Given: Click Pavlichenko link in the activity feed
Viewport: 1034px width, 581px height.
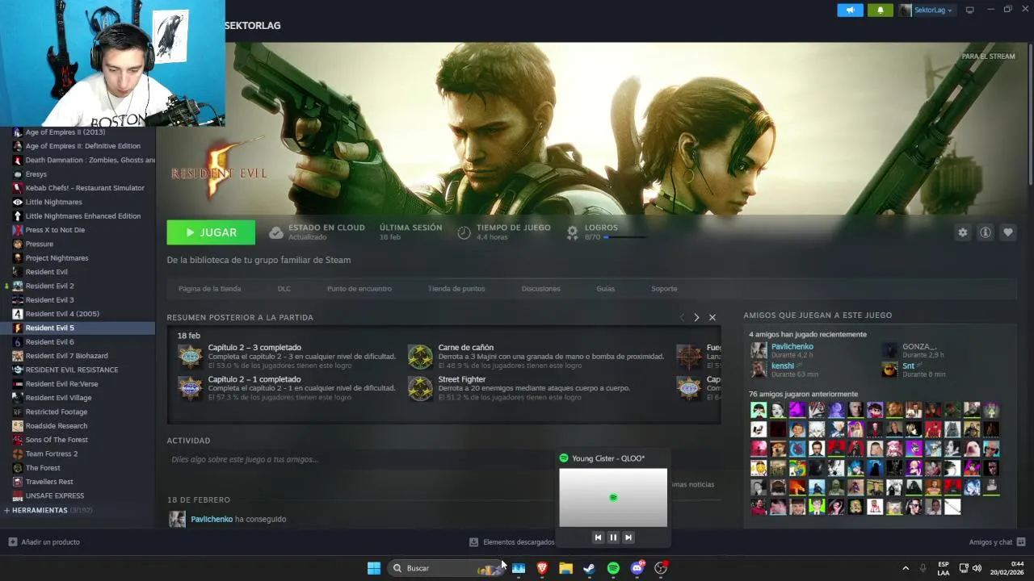Looking at the screenshot, I should [x=212, y=519].
